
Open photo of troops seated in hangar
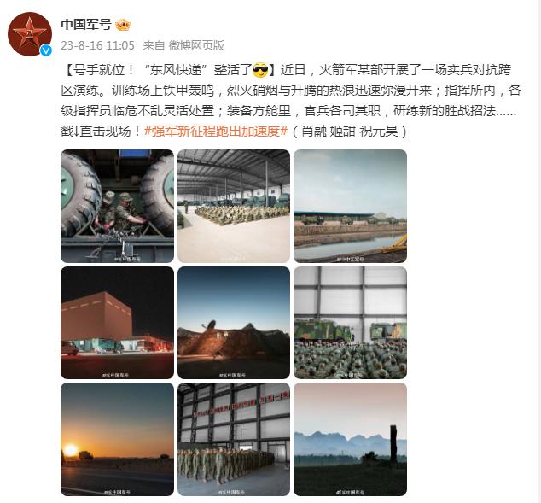point(234,206)
